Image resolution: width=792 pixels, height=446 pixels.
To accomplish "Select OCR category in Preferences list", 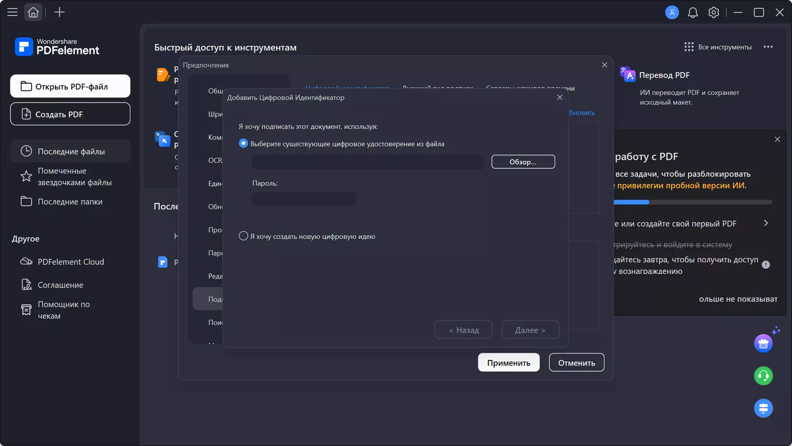I will click(x=215, y=160).
